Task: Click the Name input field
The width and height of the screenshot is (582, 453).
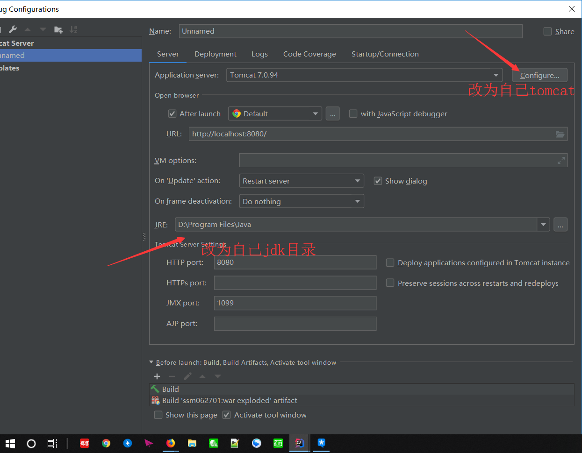Action: (351, 31)
